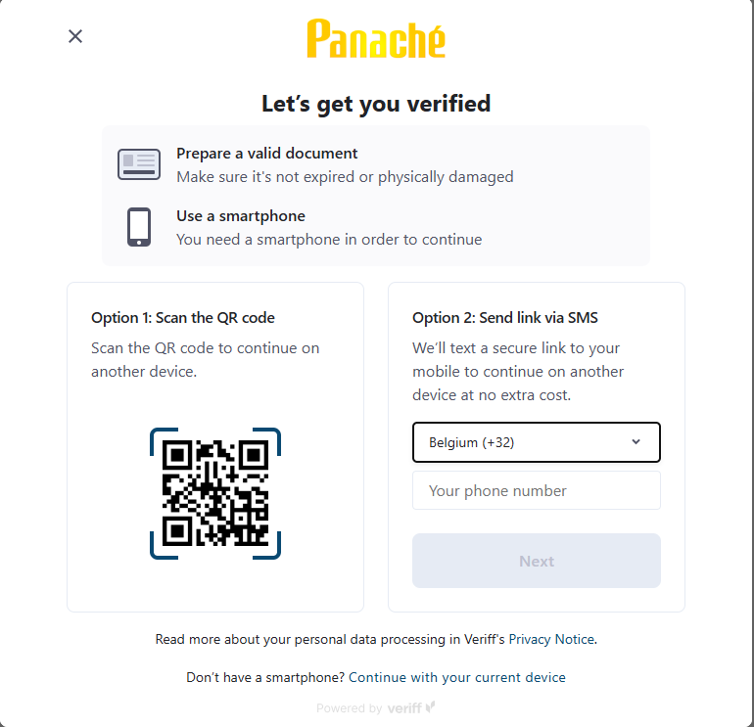Click the Veriff logo in footer

[411, 707]
